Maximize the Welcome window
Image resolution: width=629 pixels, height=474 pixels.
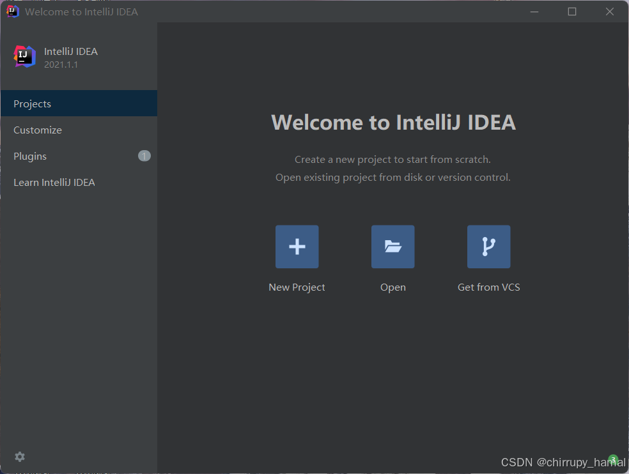[x=572, y=11]
